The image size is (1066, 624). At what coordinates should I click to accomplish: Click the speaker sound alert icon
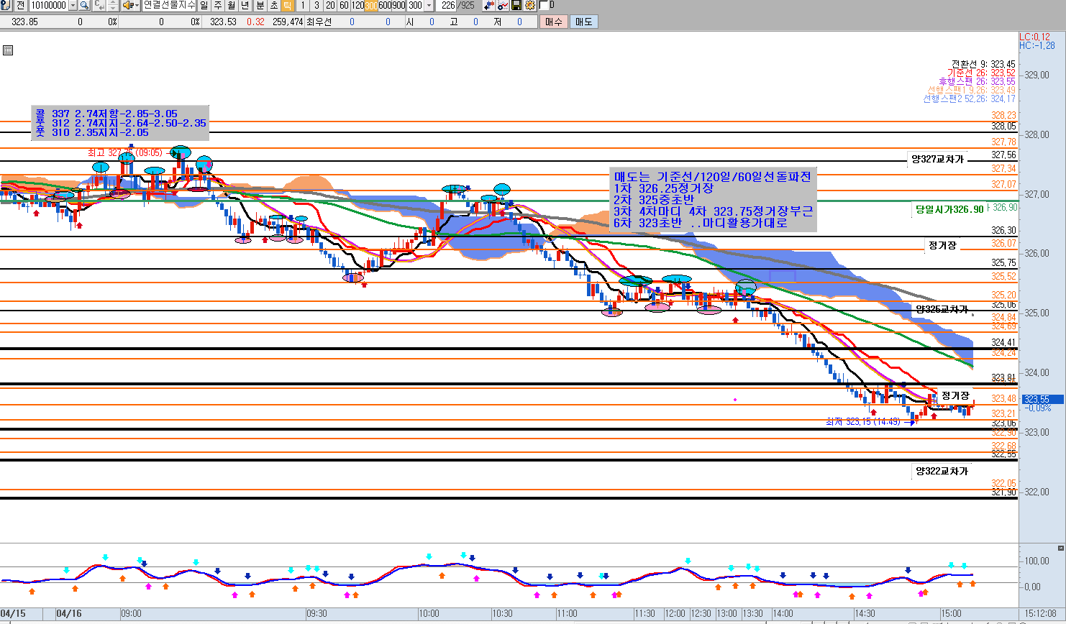127,6
